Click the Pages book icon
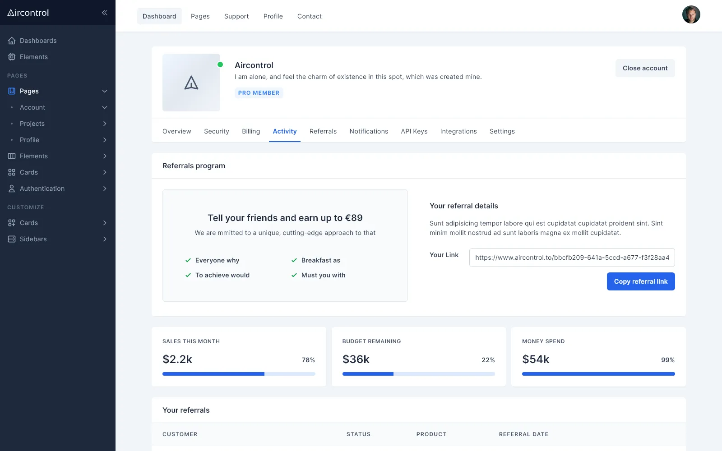The image size is (722, 451). pos(12,91)
